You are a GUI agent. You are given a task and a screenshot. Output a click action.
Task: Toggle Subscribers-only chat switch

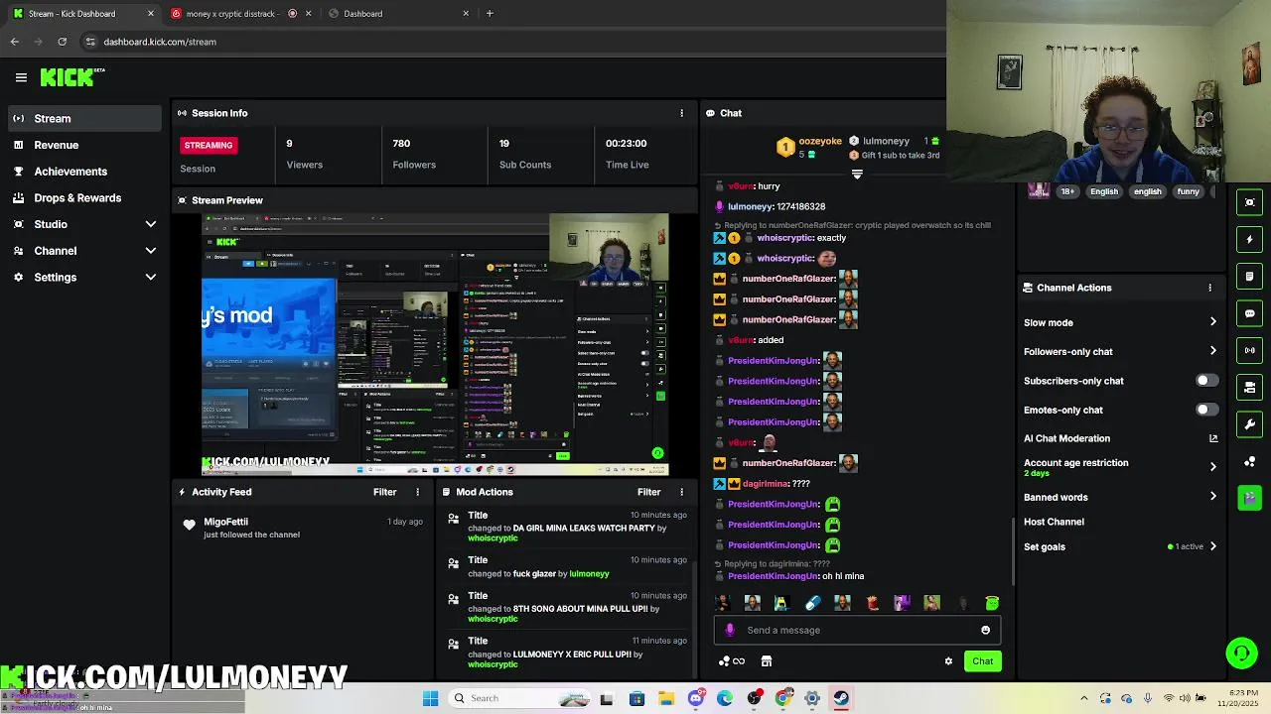tap(1205, 381)
